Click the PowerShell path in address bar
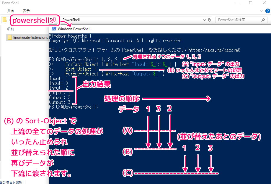The height and width of the screenshot is (184, 271). pos(71,20)
